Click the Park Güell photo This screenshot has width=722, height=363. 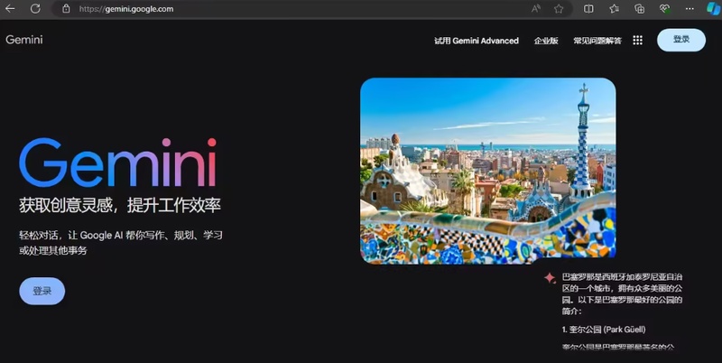click(x=488, y=171)
